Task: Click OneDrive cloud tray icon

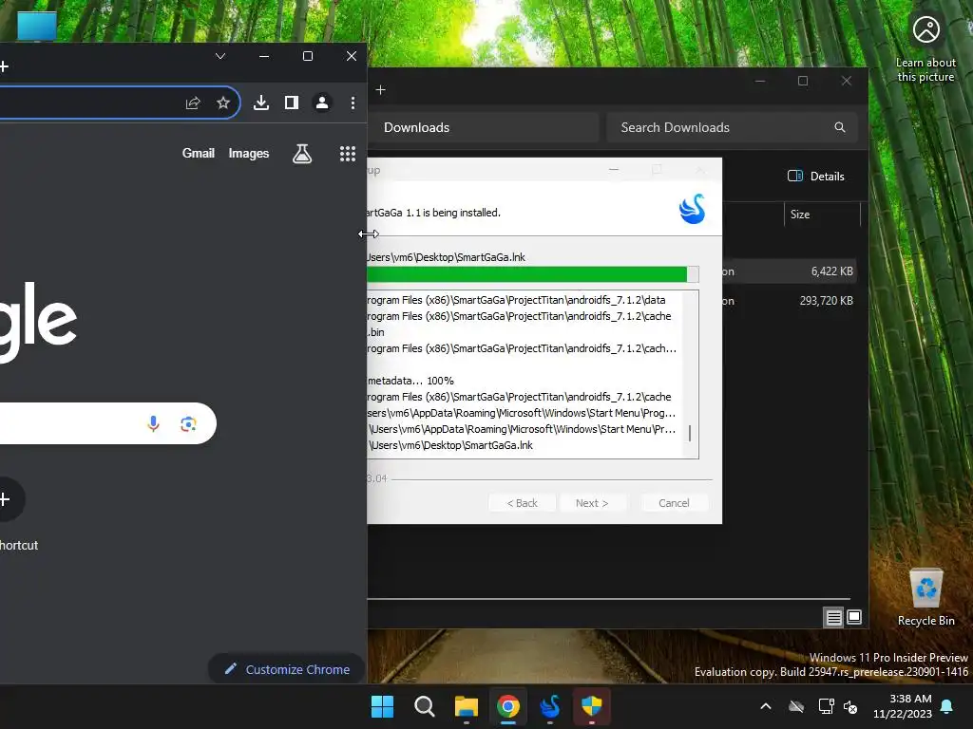Action: coord(796,706)
